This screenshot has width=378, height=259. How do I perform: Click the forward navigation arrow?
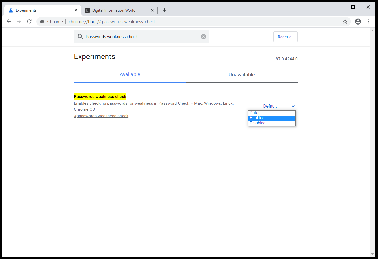(x=19, y=21)
